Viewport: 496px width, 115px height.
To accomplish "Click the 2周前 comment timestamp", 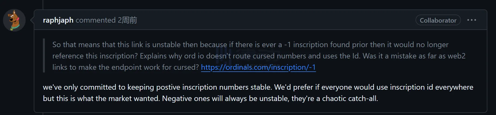I will click(127, 20).
